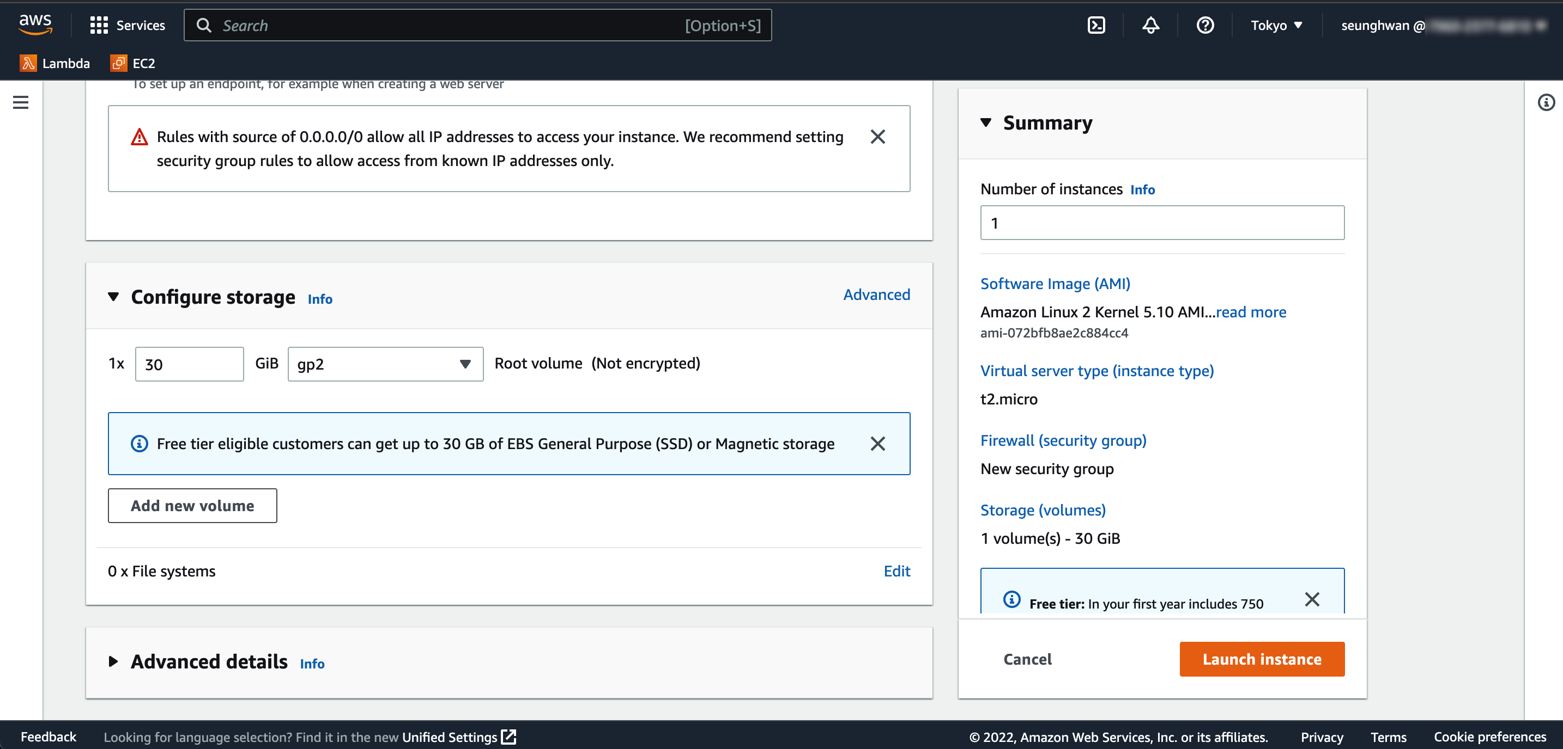Open the Services grid menu
Screen dimensions: 1563x749
point(128,26)
